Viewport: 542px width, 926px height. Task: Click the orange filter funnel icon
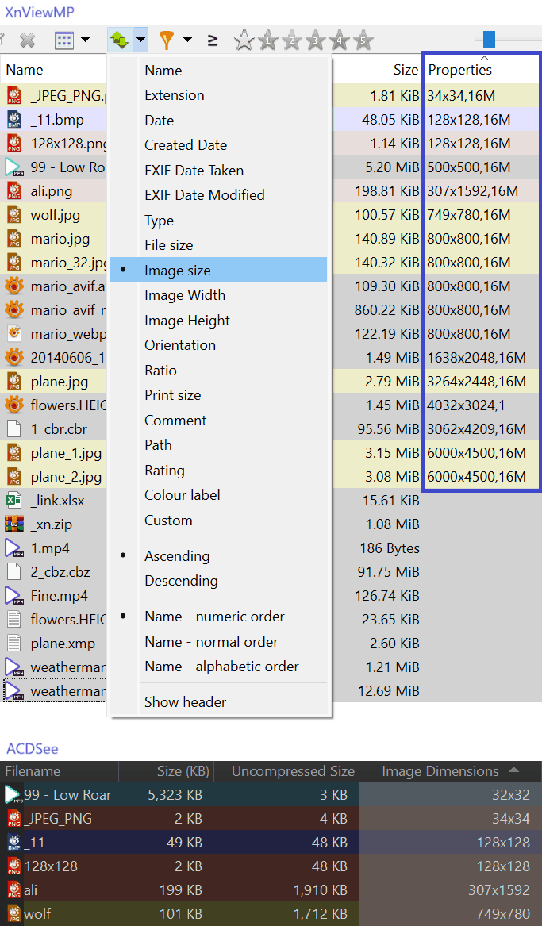click(x=167, y=39)
